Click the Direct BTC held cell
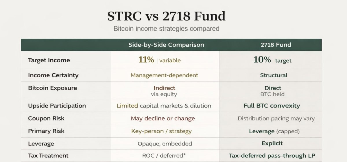Screen dimensions: 347x162 (273, 91)
